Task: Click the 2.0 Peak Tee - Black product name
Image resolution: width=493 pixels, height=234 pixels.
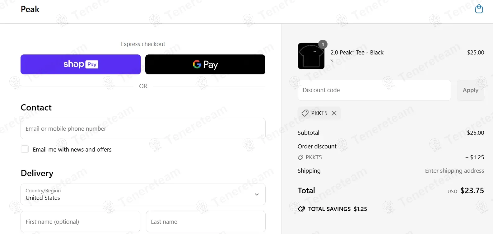Action: click(x=357, y=53)
